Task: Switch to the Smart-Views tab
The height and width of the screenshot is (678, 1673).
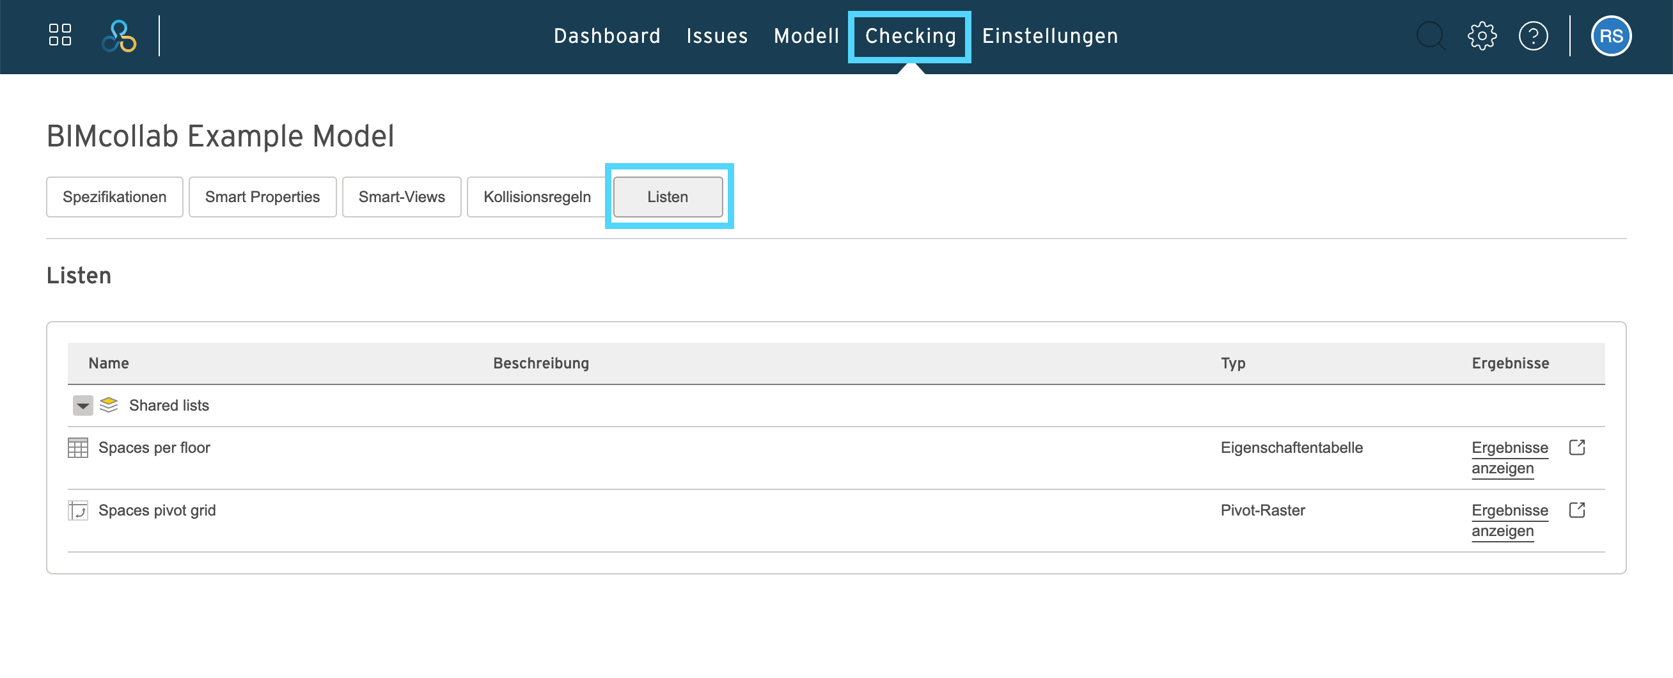Action: coord(402,197)
